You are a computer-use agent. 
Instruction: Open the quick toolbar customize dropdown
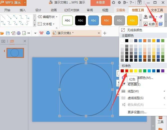(x=35, y=33)
